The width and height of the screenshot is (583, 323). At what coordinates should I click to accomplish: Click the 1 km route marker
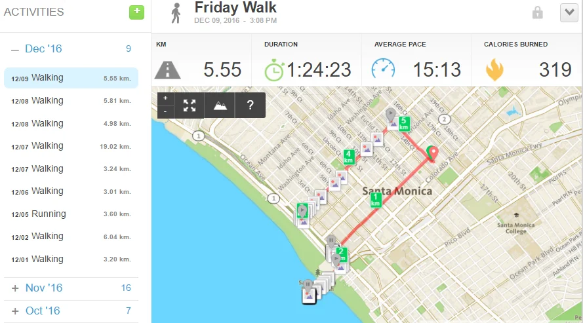376,200
